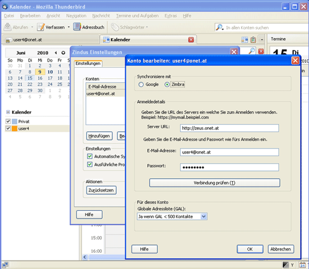
Task: Select day 15 in mini calendar
Action: click(30, 78)
